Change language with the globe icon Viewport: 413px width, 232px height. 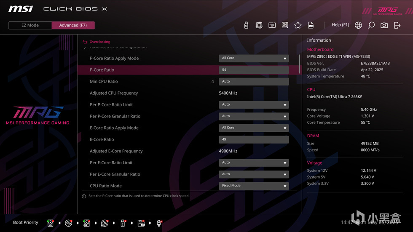click(358, 25)
